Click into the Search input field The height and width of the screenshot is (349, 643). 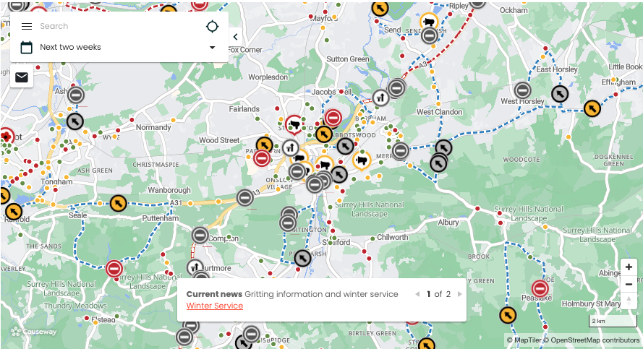pyautogui.click(x=119, y=26)
